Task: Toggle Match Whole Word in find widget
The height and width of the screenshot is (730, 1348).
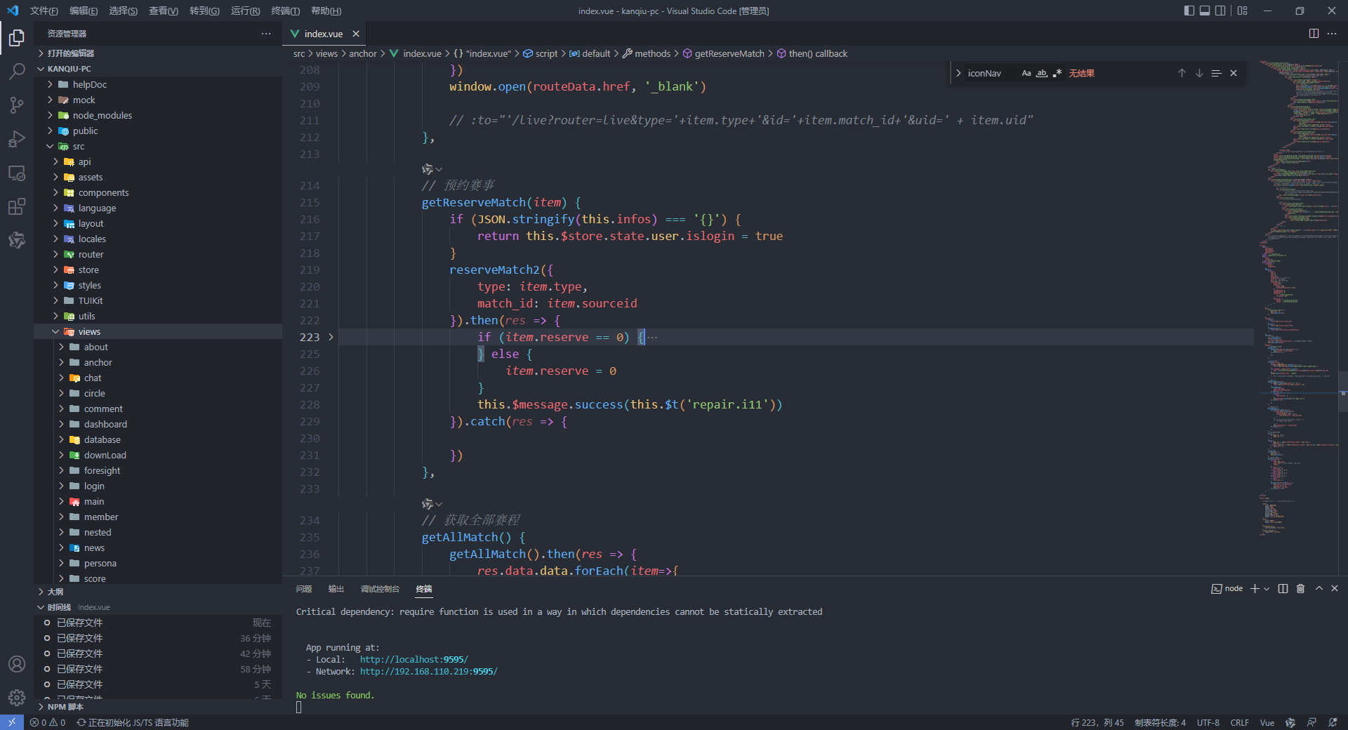Action: pos(1042,73)
